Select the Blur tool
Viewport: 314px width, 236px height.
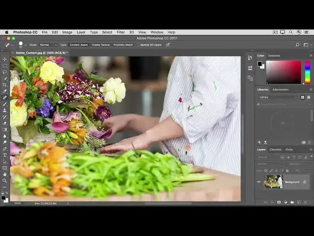5,136
